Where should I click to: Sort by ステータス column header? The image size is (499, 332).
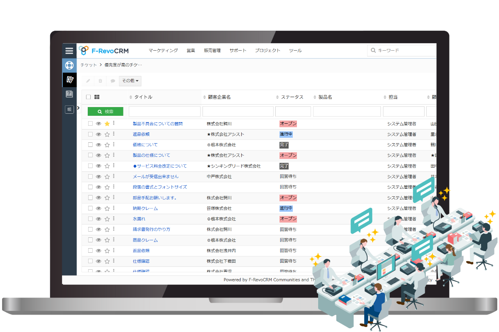click(291, 97)
